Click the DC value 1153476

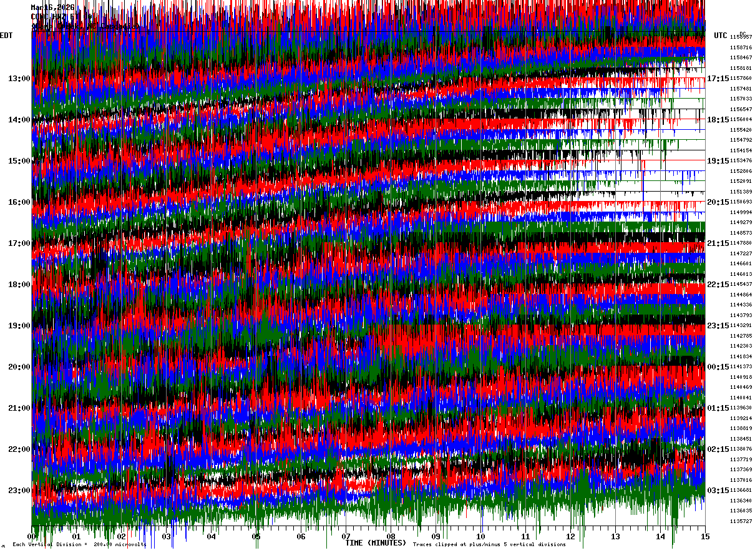click(741, 161)
